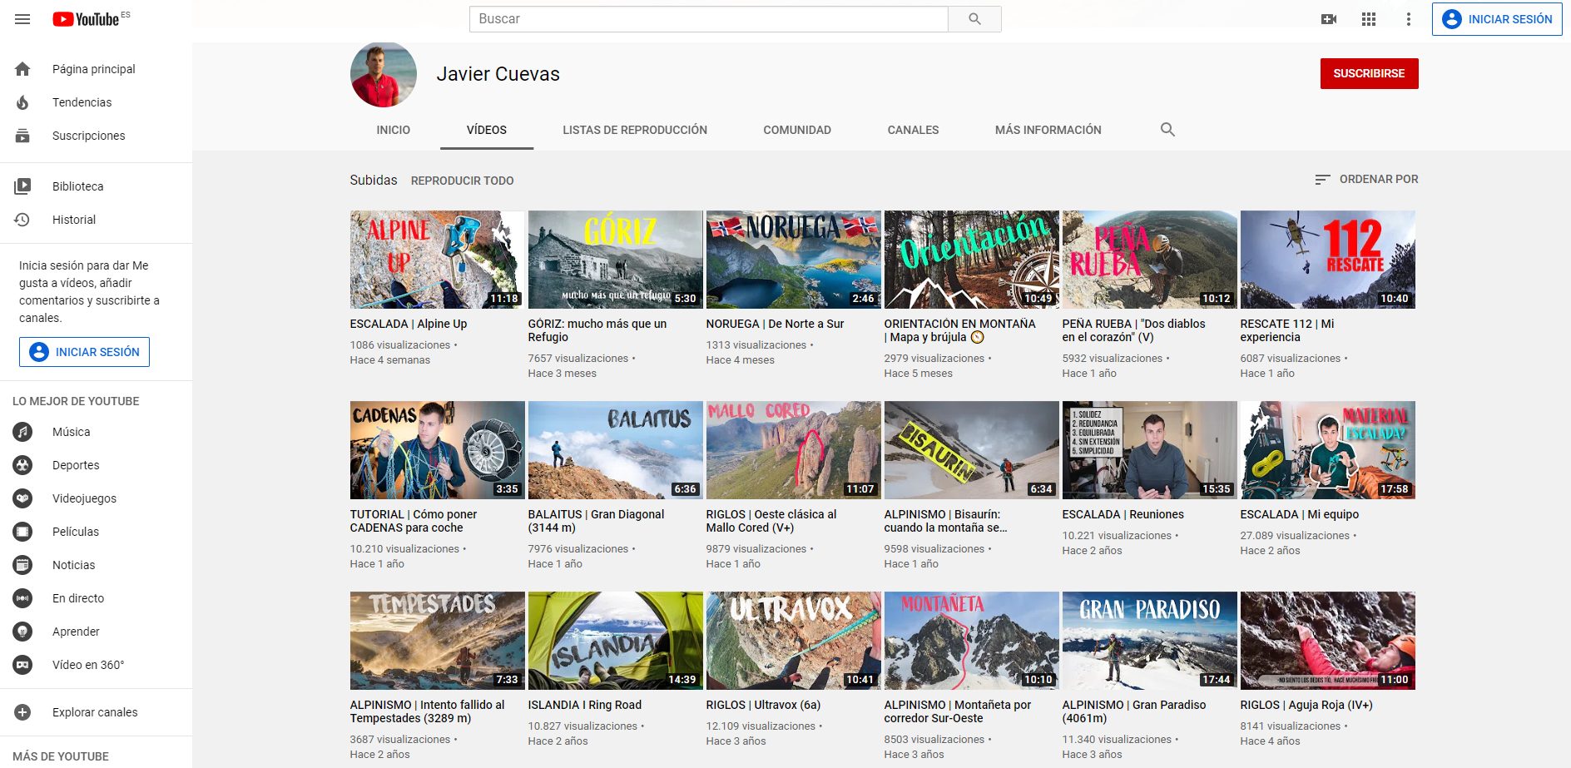
Task: Open Tendencias in the sidebar
Action: click(82, 102)
